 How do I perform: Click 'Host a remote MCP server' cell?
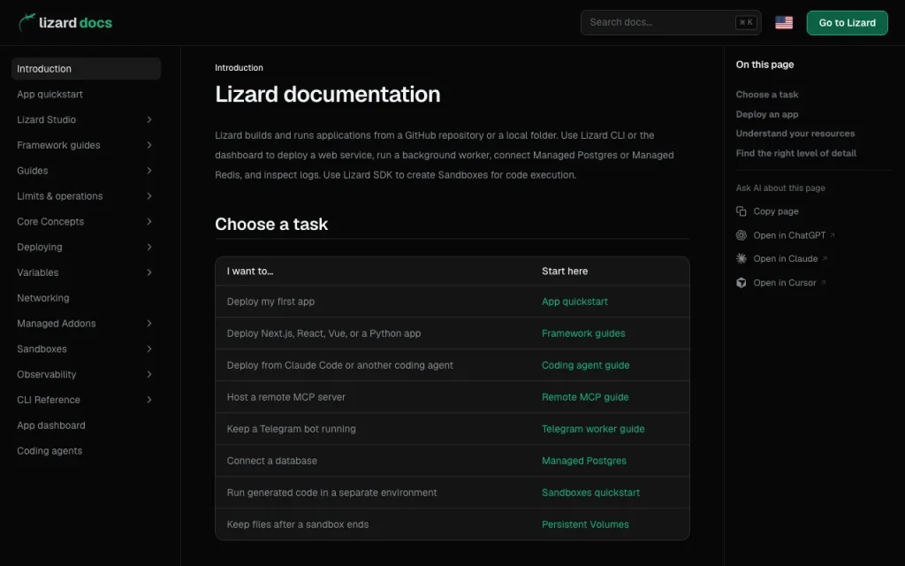[285, 397]
